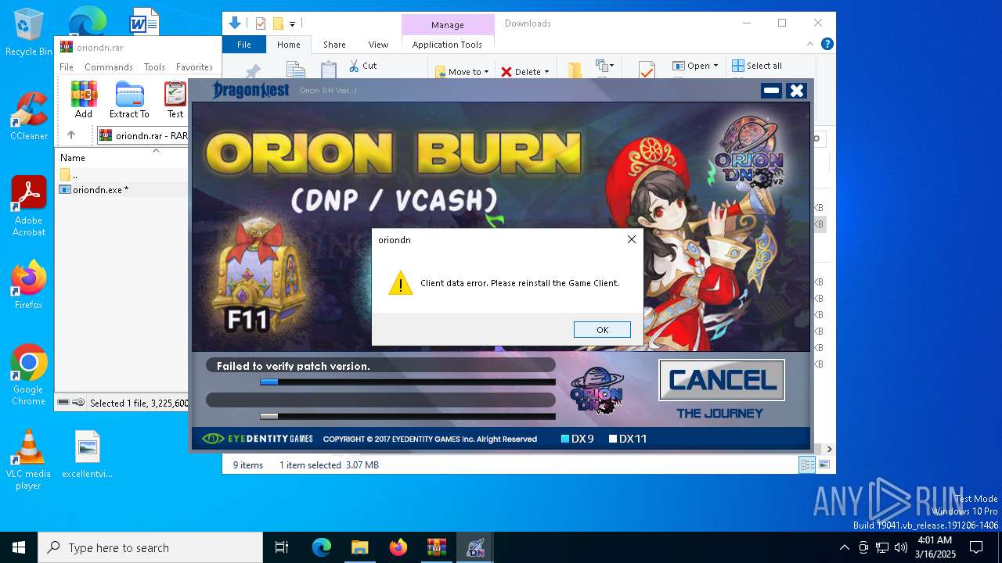1002x563 pixels.
Task: Switch to the View tab in File Explorer
Action: 378,45
